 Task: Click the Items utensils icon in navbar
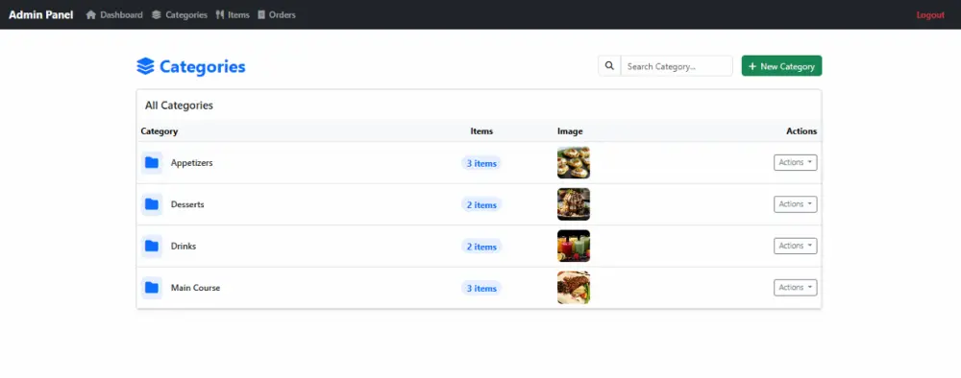(220, 14)
